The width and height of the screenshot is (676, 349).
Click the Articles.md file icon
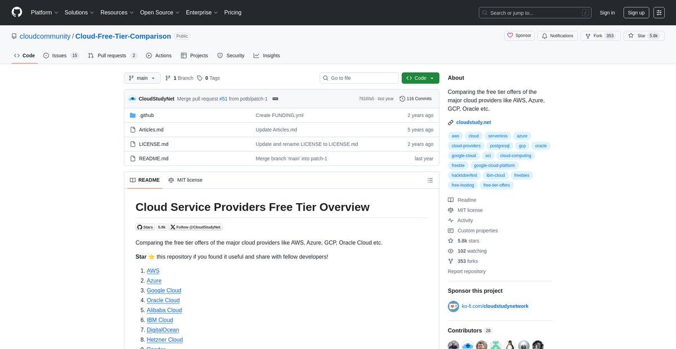pyautogui.click(x=133, y=129)
